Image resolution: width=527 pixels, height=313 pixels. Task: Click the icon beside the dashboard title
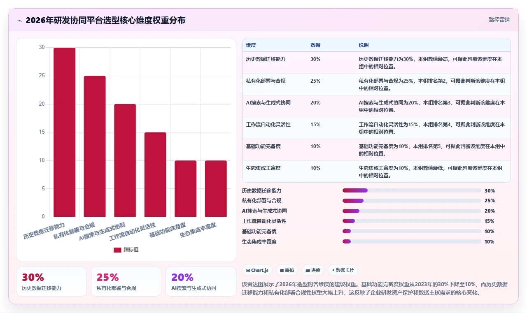20,20
